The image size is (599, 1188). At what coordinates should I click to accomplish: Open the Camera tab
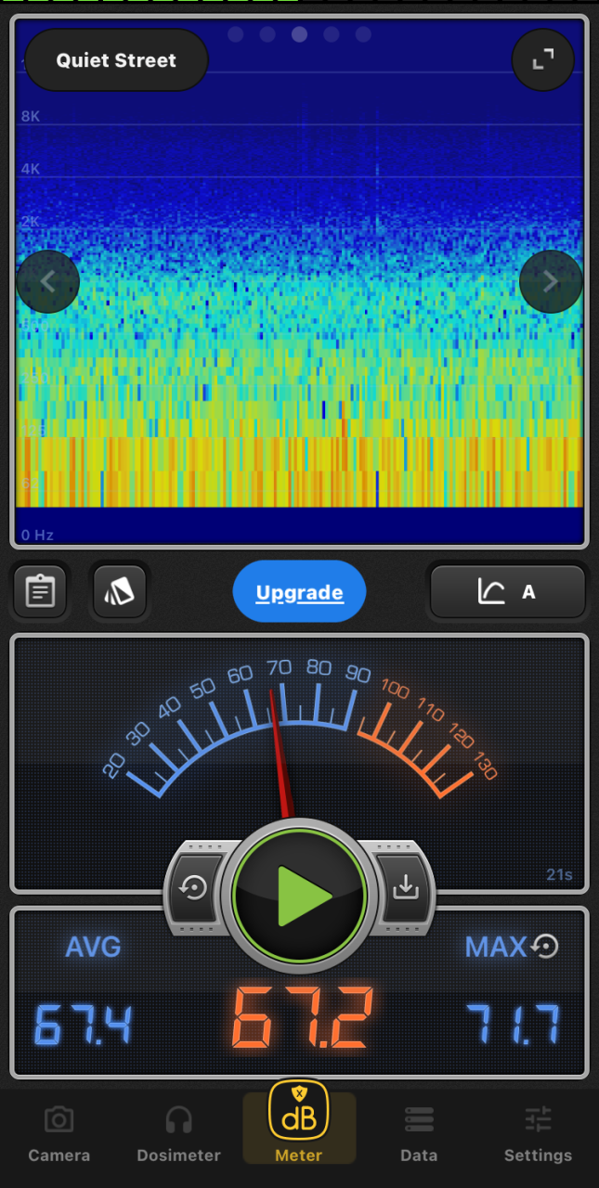point(59,1134)
